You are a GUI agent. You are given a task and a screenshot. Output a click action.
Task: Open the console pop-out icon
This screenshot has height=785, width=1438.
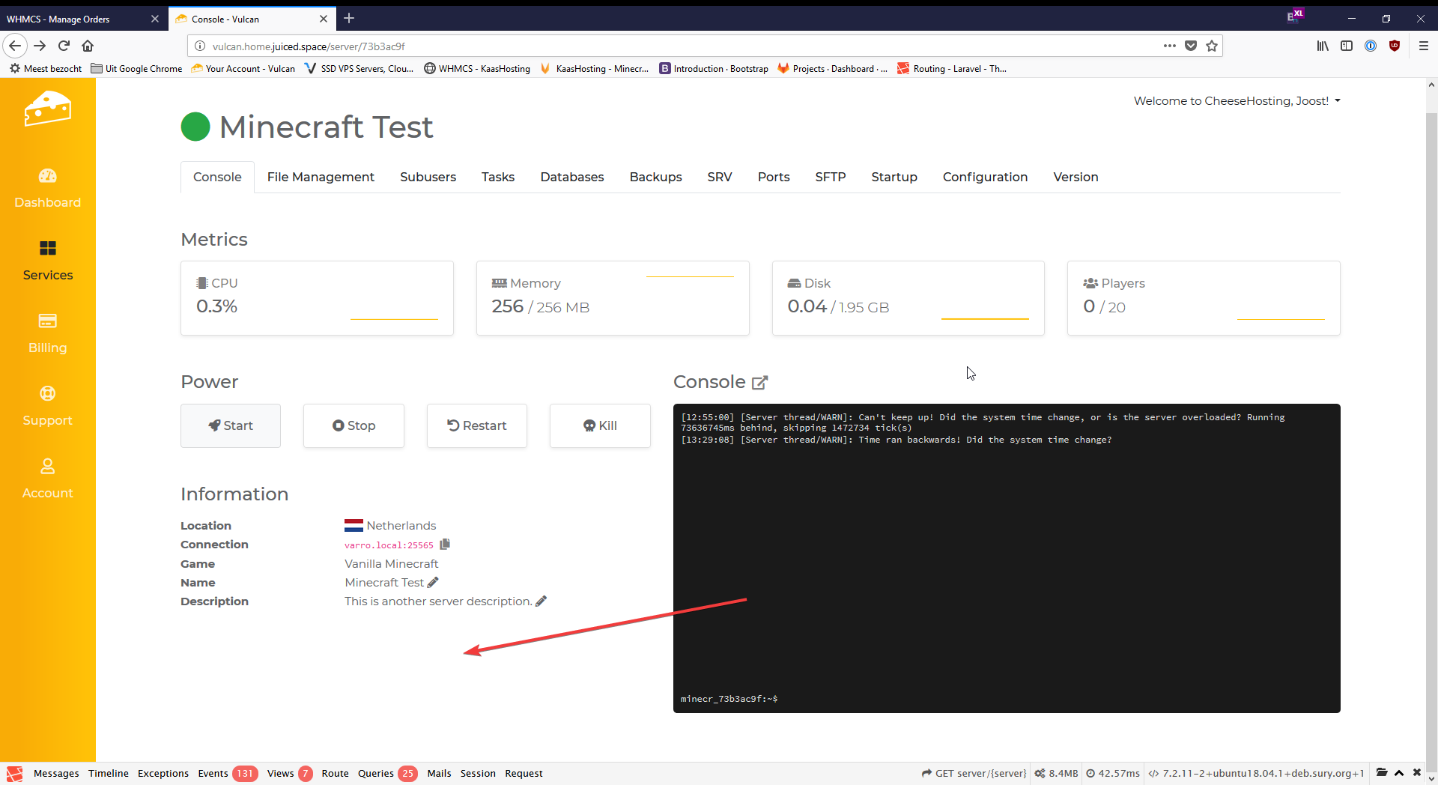pyautogui.click(x=759, y=383)
